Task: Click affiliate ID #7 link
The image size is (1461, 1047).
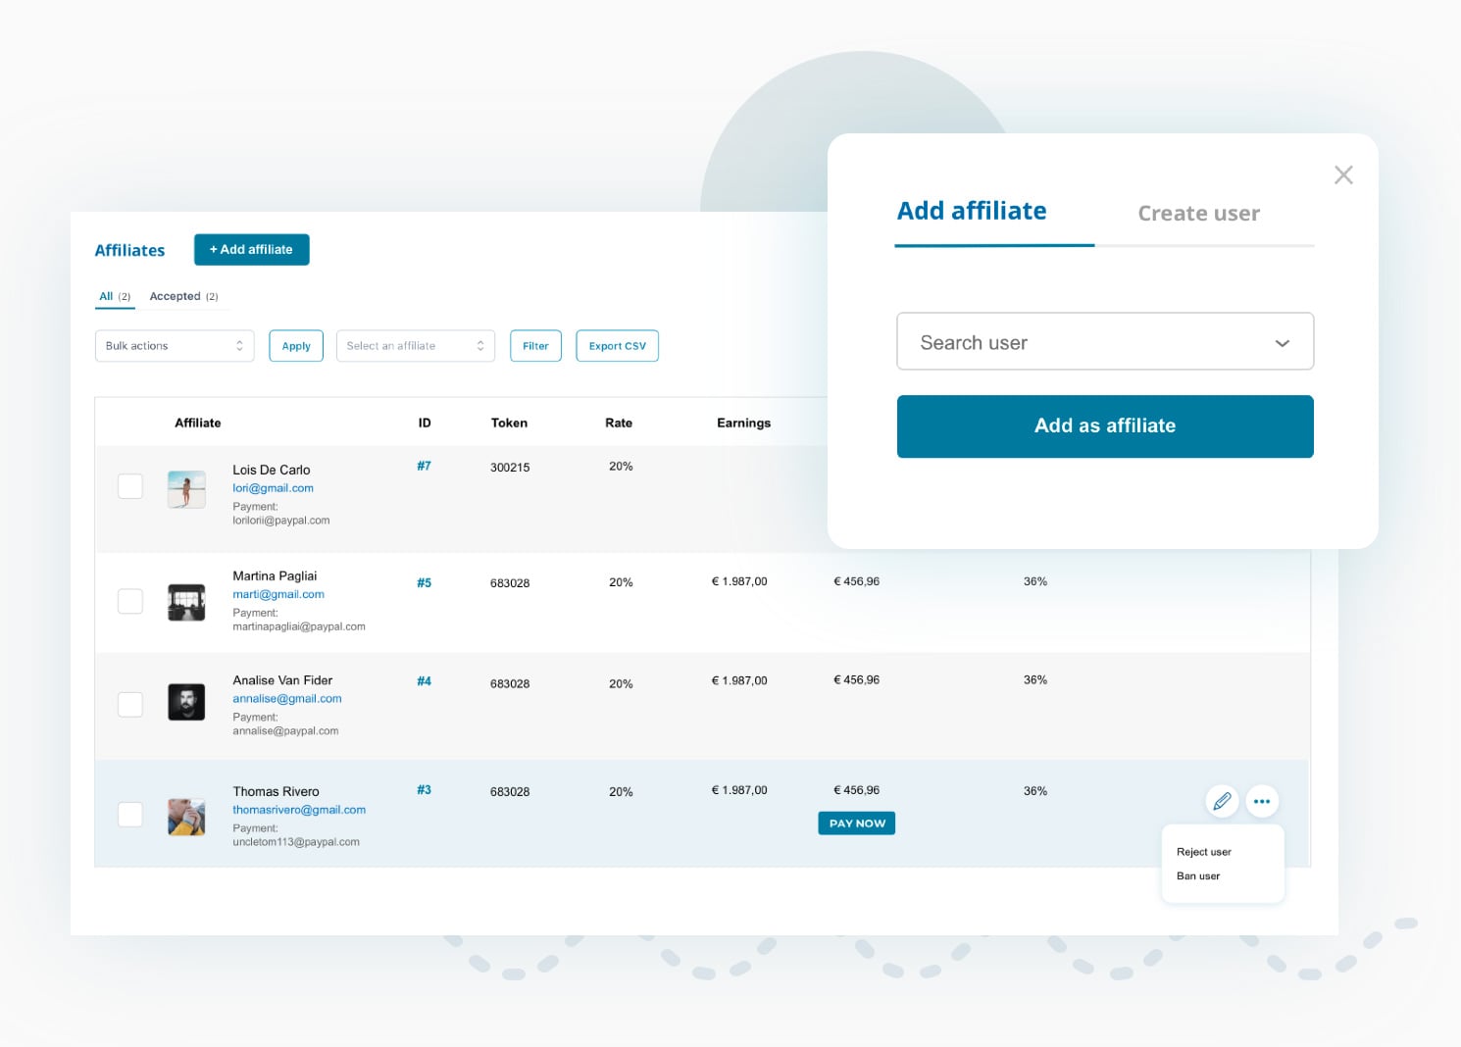Action: [424, 466]
